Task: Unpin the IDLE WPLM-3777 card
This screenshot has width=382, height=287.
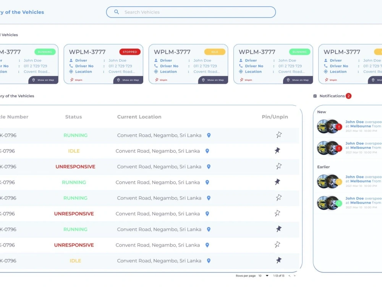Action: click(161, 80)
